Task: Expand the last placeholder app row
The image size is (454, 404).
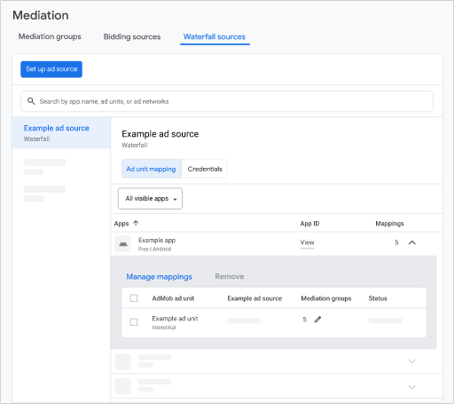Action: [411, 387]
